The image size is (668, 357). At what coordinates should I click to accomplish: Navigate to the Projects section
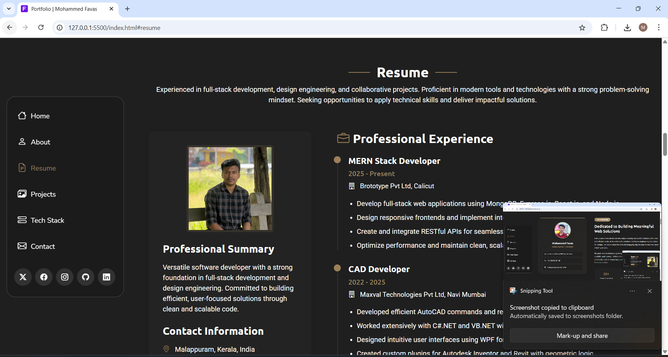[43, 194]
